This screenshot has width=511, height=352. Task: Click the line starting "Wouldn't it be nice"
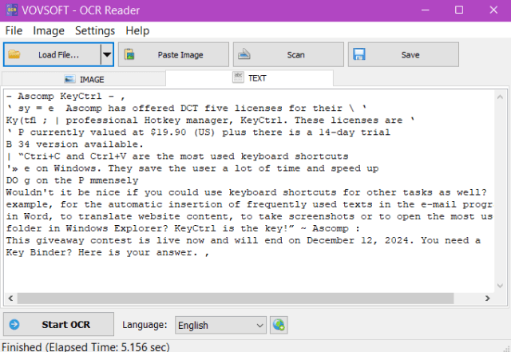pyautogui.click(x=246, y=192)
